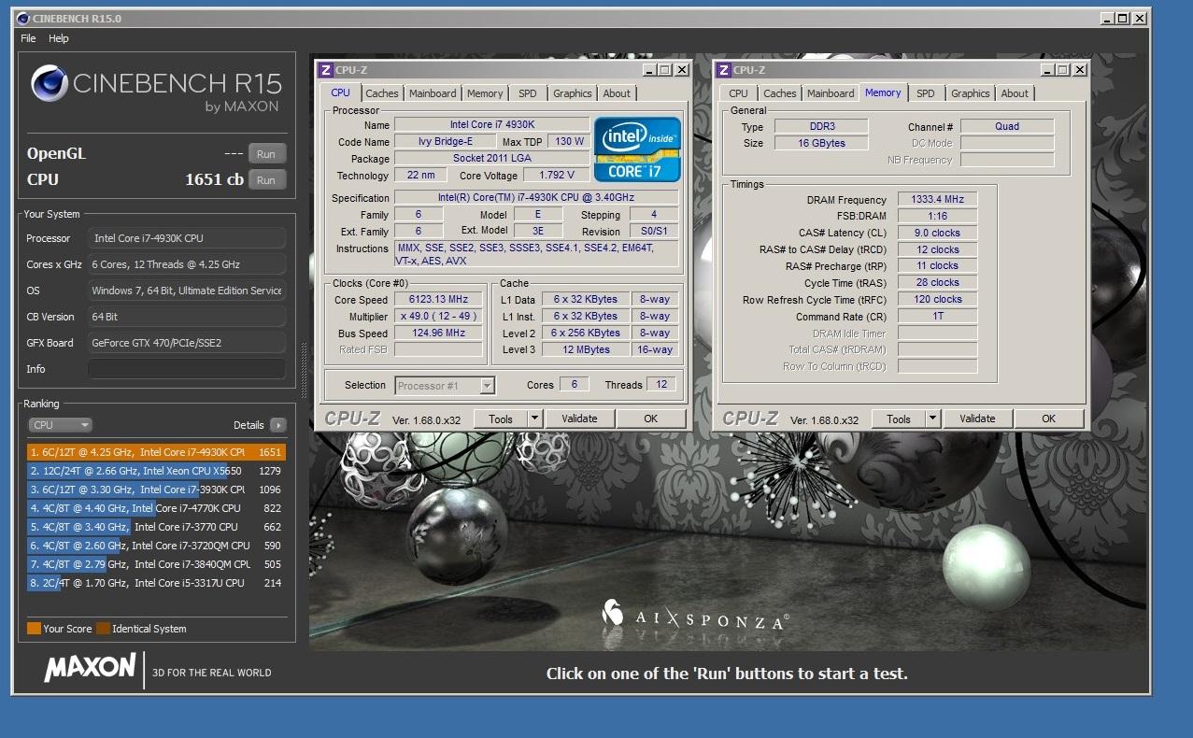Viewport: 1193px width, 738px height.
Task: Select ranking entry Intel Core i7-4770K
Action: [156, 508]
